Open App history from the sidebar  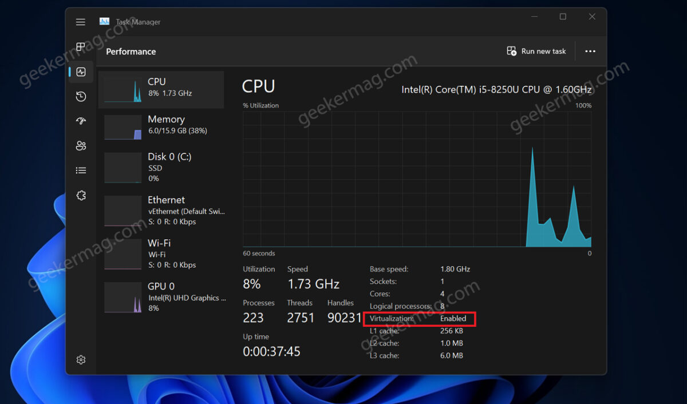coord(81,96)
